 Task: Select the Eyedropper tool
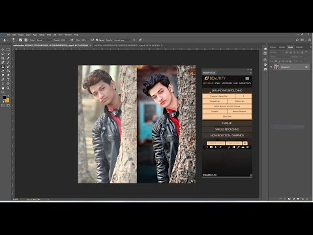(x=8, y=58)
